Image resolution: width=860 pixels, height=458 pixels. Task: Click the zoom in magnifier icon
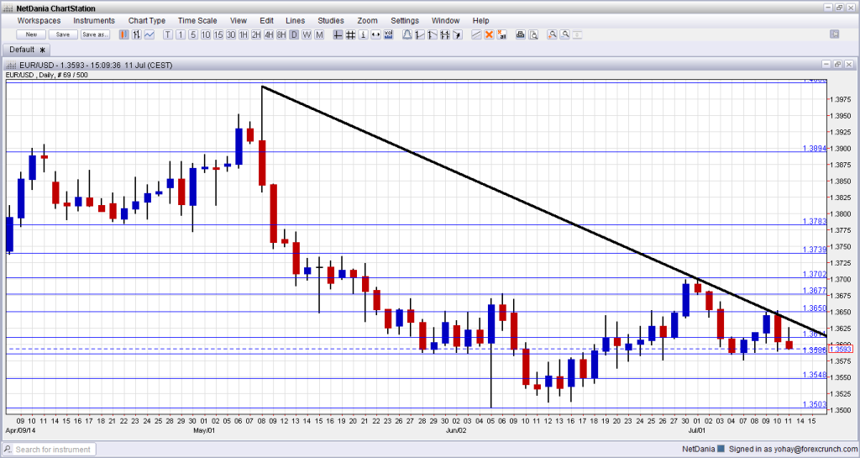(x=552, y=34)
